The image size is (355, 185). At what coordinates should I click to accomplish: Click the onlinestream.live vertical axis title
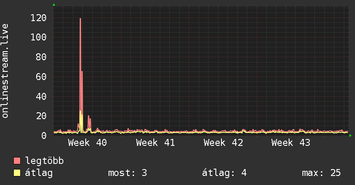[5, 71]
